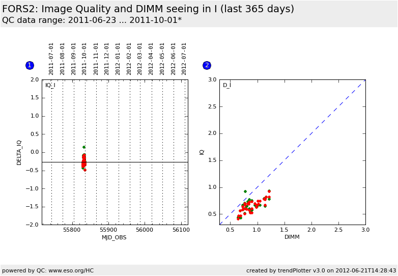
Task: Click the D_I label in right plot
Action: 226,85
